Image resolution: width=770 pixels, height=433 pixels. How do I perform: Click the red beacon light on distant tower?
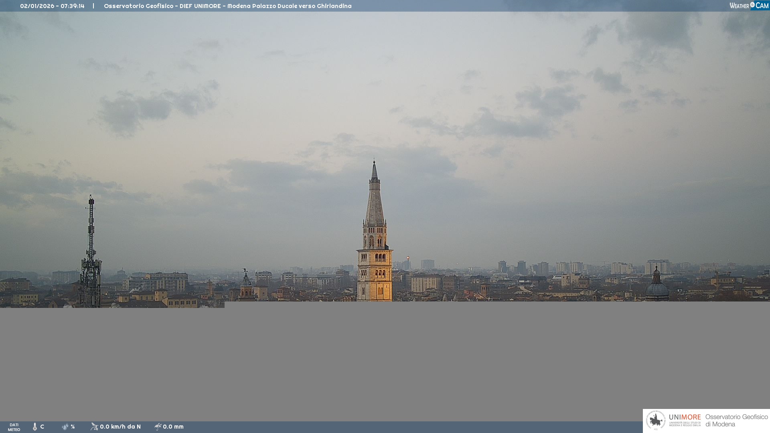[x=408, y=258]
